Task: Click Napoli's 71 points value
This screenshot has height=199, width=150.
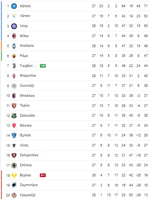Action: click(146, 6)
